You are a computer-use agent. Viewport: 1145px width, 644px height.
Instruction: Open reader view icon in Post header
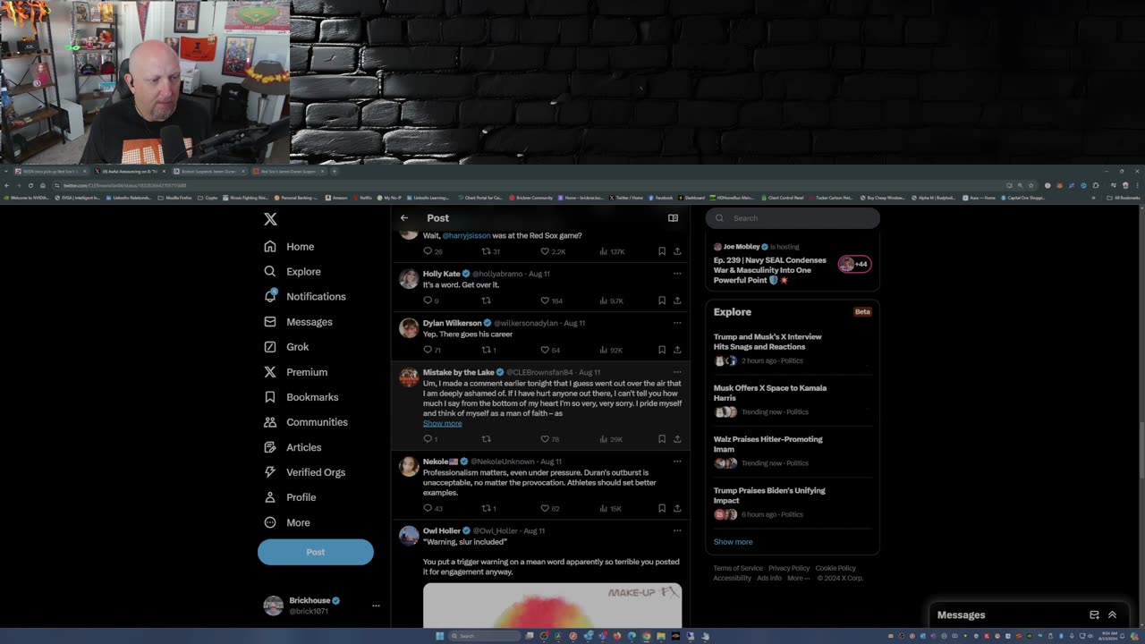(673, 217)
